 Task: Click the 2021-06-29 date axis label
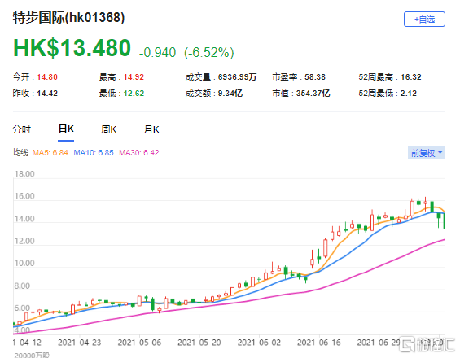click(379, 343)
